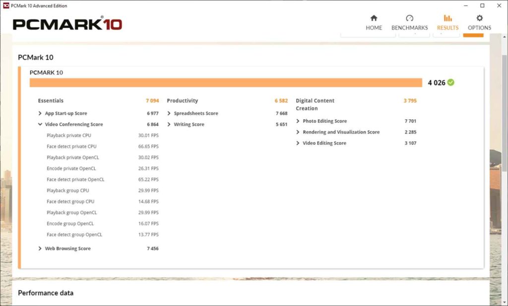Minimize the PCMark 10 window

(x=465, y=5)
